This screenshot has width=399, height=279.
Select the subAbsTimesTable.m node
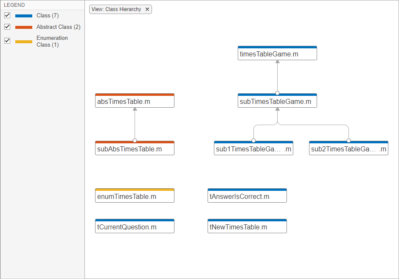[x=135, y=149]
